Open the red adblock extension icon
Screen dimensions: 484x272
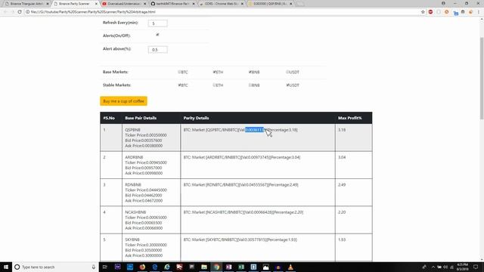pos(430,12)
